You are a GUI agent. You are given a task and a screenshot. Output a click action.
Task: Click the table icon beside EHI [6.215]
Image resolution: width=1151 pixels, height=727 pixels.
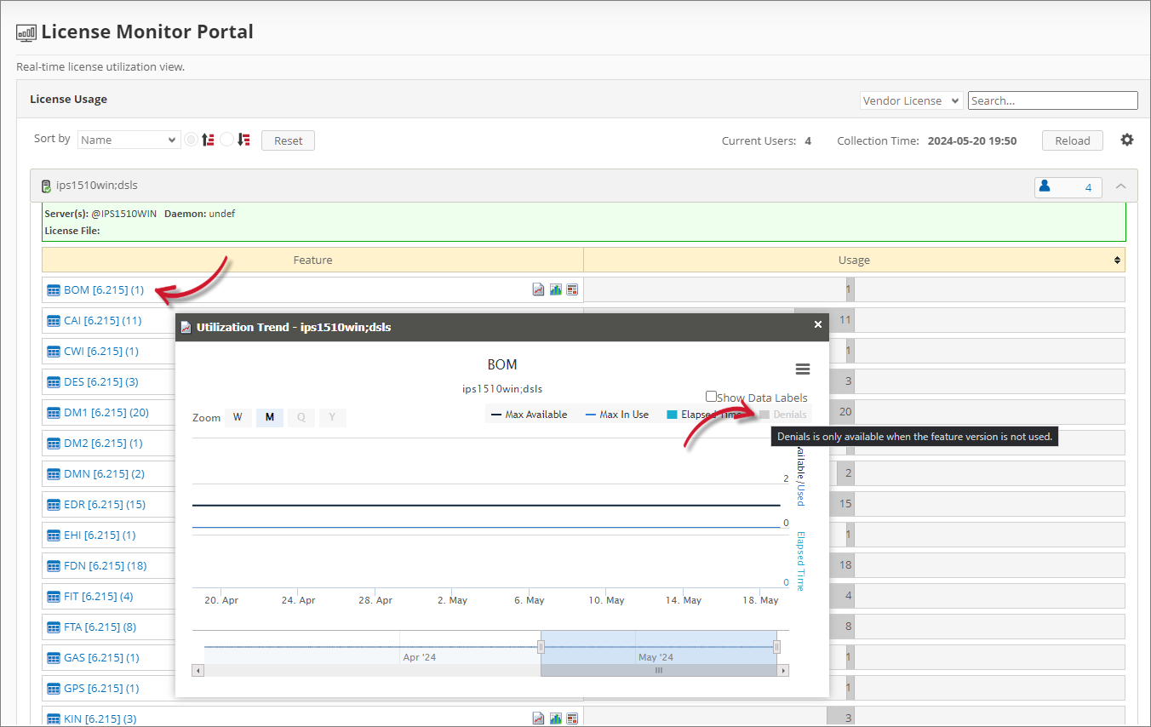pyautogui.click(x=54, y=535)
